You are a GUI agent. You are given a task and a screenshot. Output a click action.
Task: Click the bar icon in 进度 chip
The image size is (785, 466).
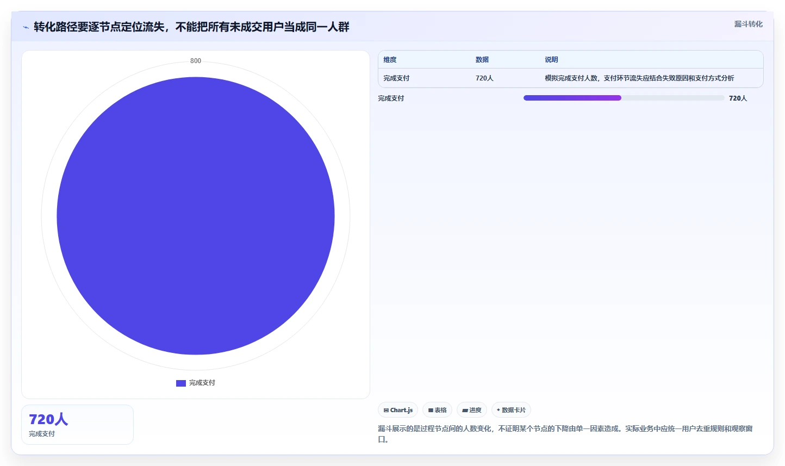click(465, 411)
